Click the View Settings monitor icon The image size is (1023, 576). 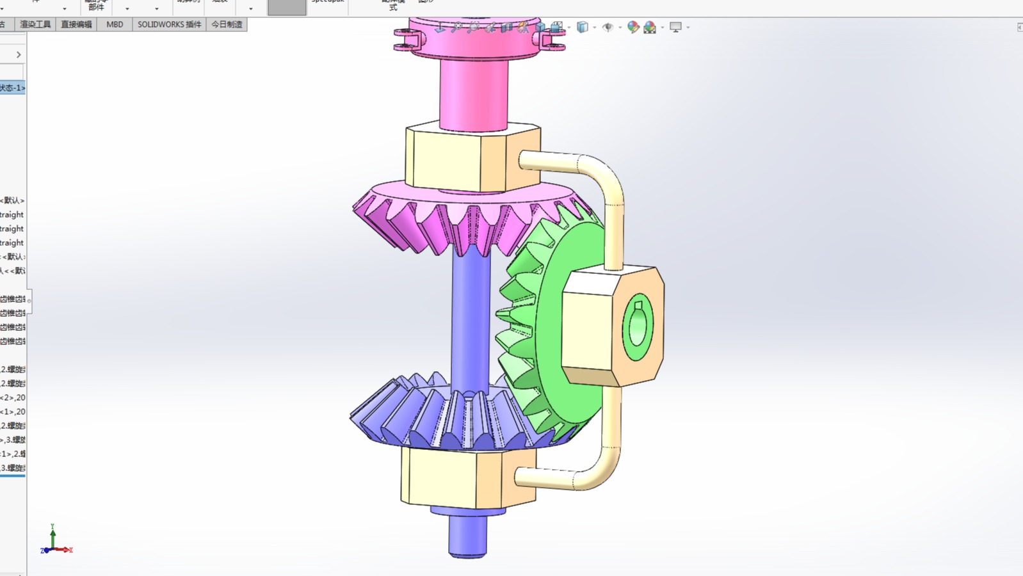pyautogui.click(x=675, y=28)
